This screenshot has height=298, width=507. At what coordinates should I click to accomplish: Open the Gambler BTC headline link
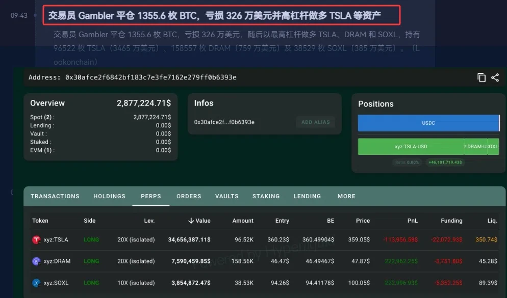click(x=215, y=15)
